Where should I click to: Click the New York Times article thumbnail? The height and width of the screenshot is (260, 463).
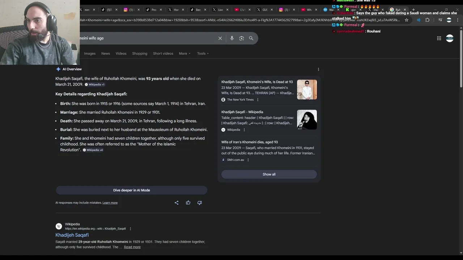[307, 90]
